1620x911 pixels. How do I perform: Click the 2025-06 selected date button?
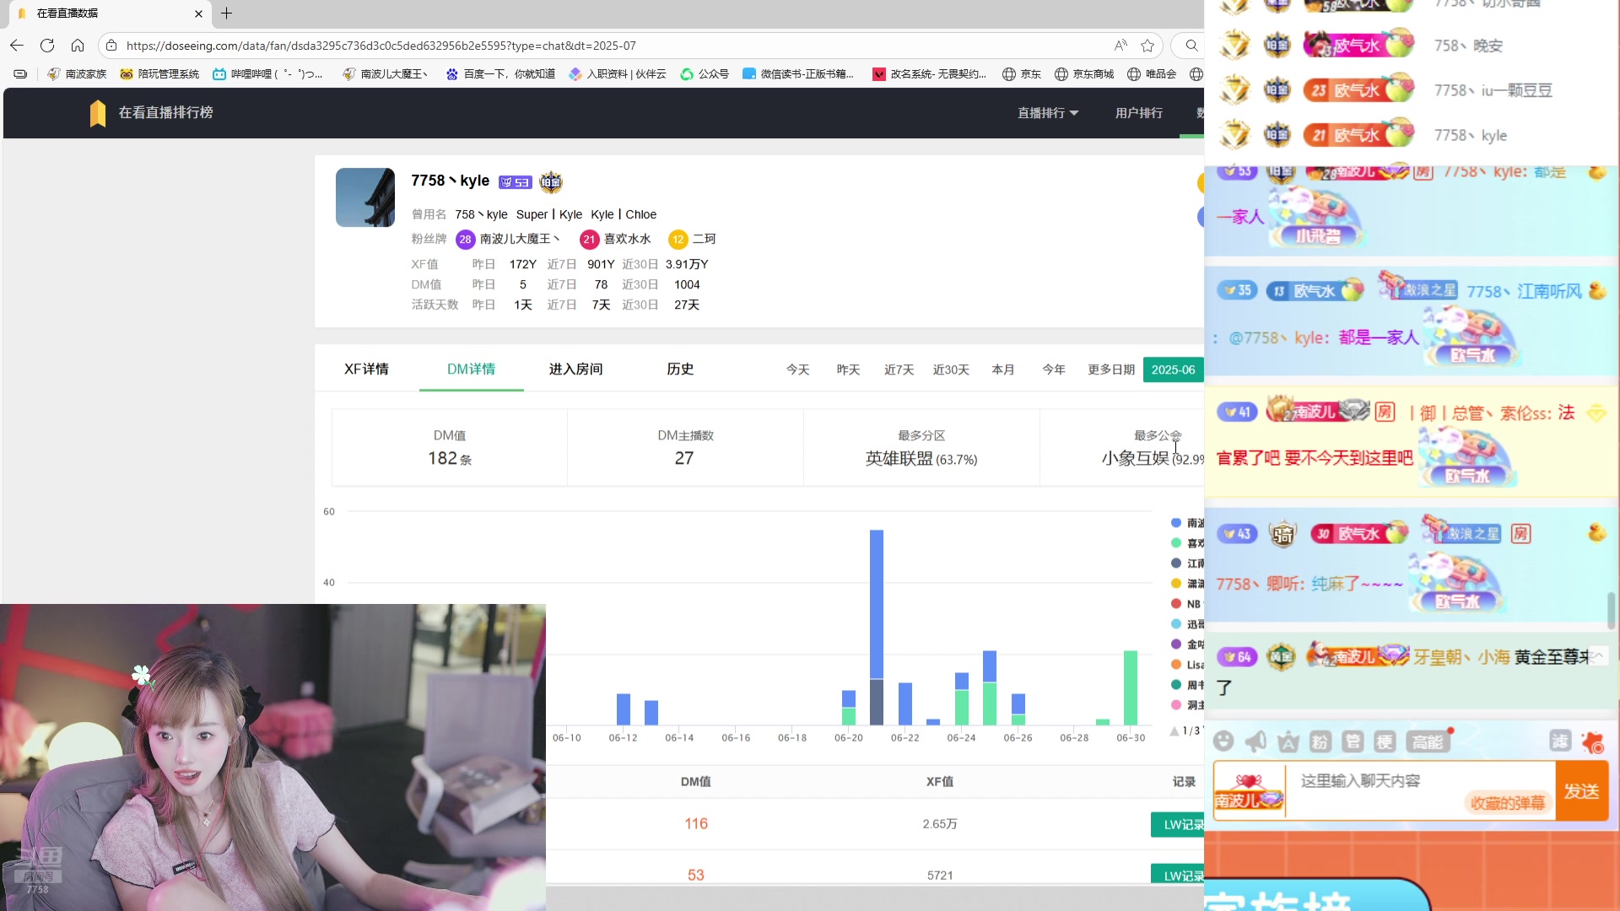(x=1173, y=369)
